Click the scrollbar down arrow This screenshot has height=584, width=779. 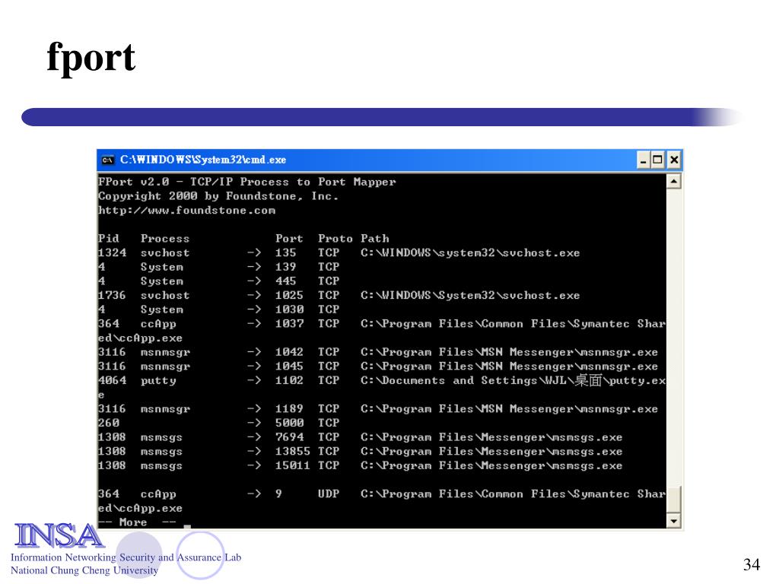673,521
